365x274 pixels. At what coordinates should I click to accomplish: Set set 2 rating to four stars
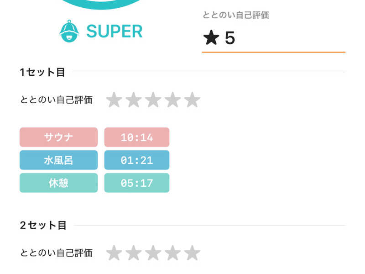(172, 253)
